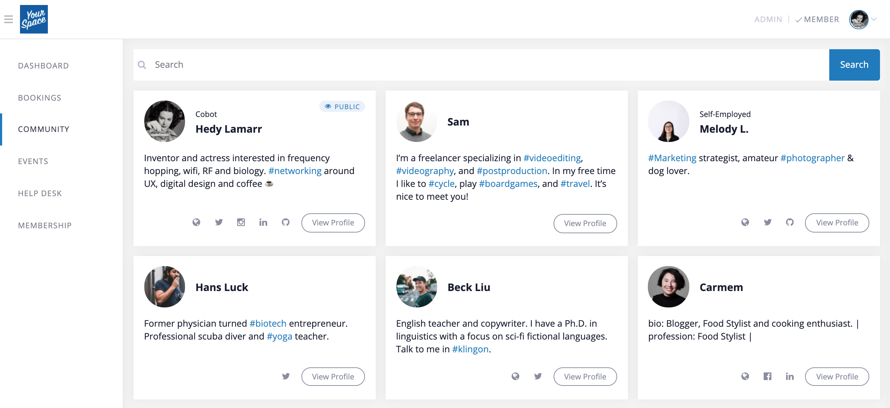Open Hedy Lamarr's Instagram profile
890x408 pixels.
pyautogui.click(x=241, y=222)
